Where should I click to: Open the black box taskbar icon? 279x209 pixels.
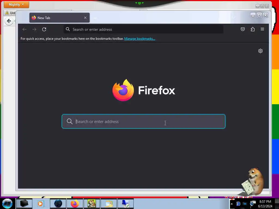click(24, 204)
